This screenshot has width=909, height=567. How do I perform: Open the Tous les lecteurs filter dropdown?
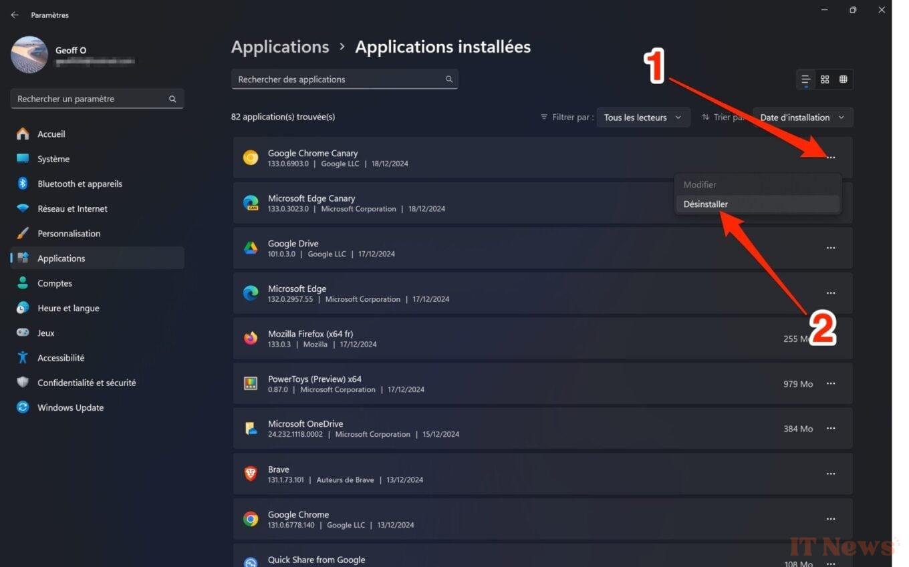coord(642,117)
